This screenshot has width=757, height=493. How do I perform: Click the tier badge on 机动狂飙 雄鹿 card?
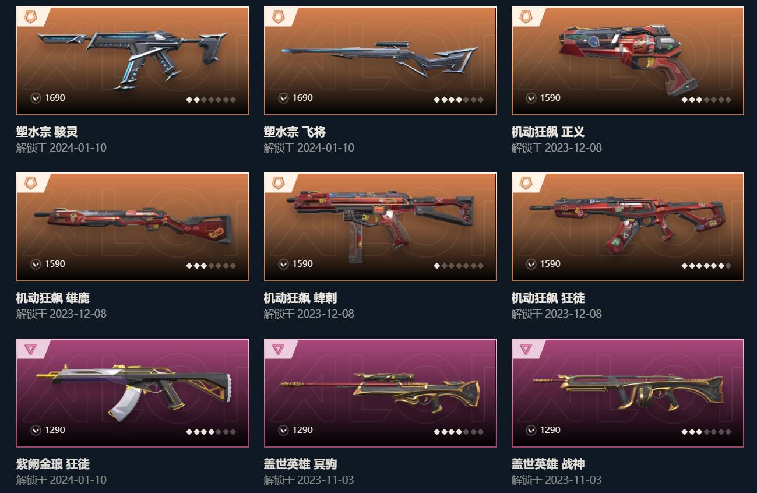pos(30,183)
